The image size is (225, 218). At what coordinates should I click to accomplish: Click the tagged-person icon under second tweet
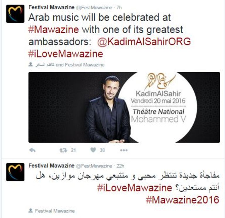[x=30, y=211]
